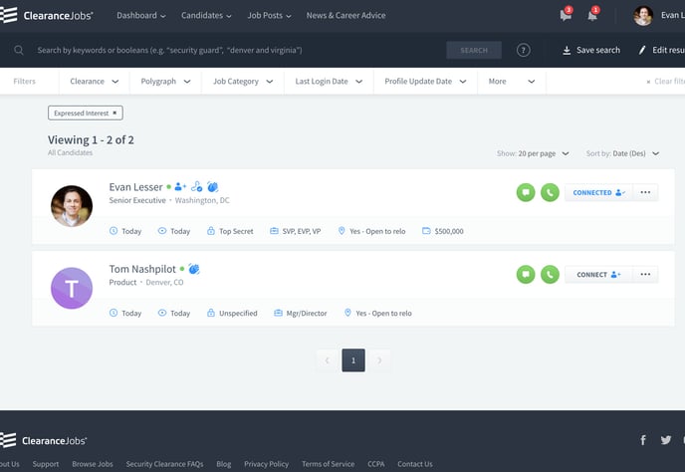685x472 pixels.
Task: Open News & Career Advice
Action: pyautogui.click(x=346, y=15)
